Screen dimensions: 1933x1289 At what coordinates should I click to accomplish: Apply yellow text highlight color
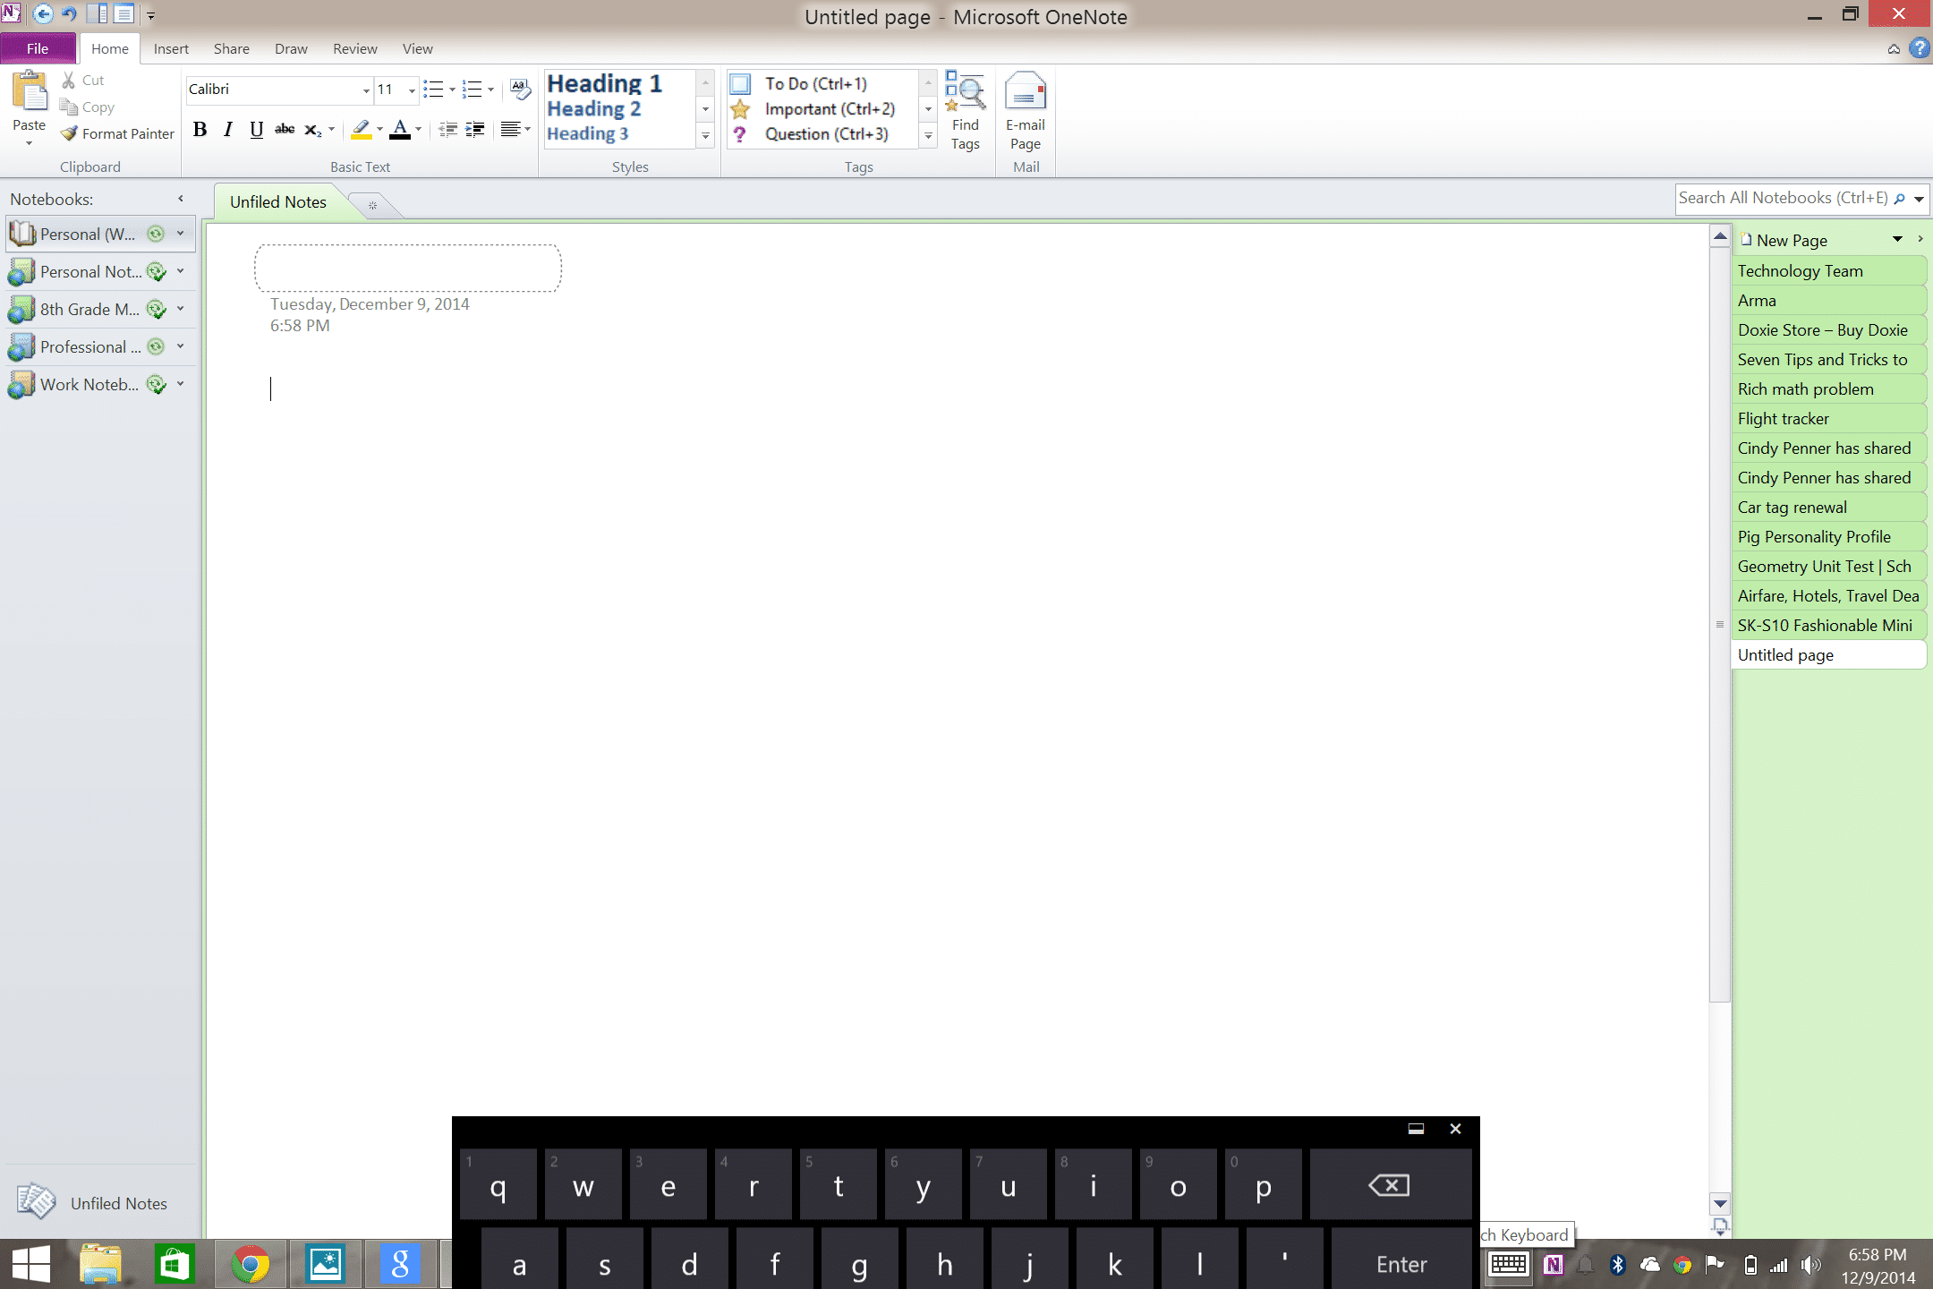[x=361, y=130]
